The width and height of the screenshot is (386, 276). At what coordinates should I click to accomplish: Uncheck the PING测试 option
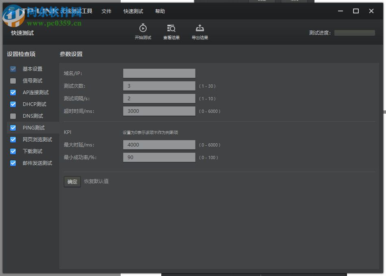[13, 127]
